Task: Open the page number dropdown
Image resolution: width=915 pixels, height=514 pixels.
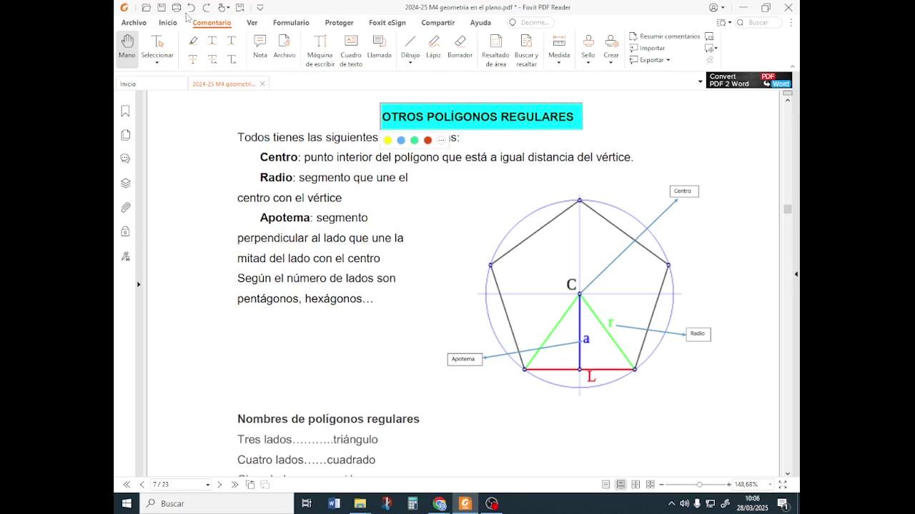Action: pyautogui.click(x=208, y=485)
